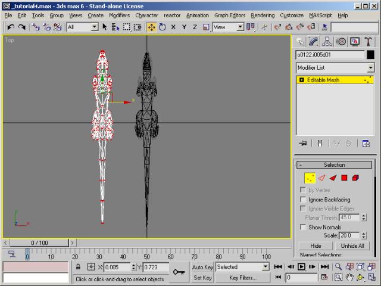Expand the Editable Mesh stack entry
Viewport: 381px width, 286px height.
[x=302, y=80]
